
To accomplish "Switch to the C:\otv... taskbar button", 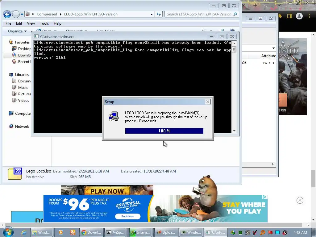I will (216, 232).
